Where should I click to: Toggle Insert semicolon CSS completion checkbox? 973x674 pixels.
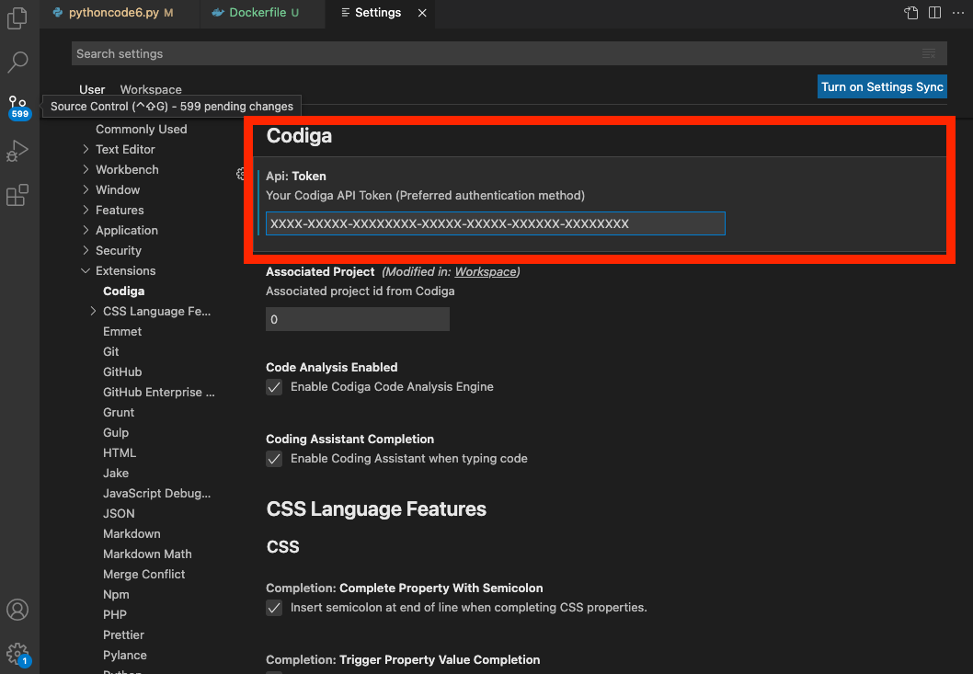click(x=274, y=608)
